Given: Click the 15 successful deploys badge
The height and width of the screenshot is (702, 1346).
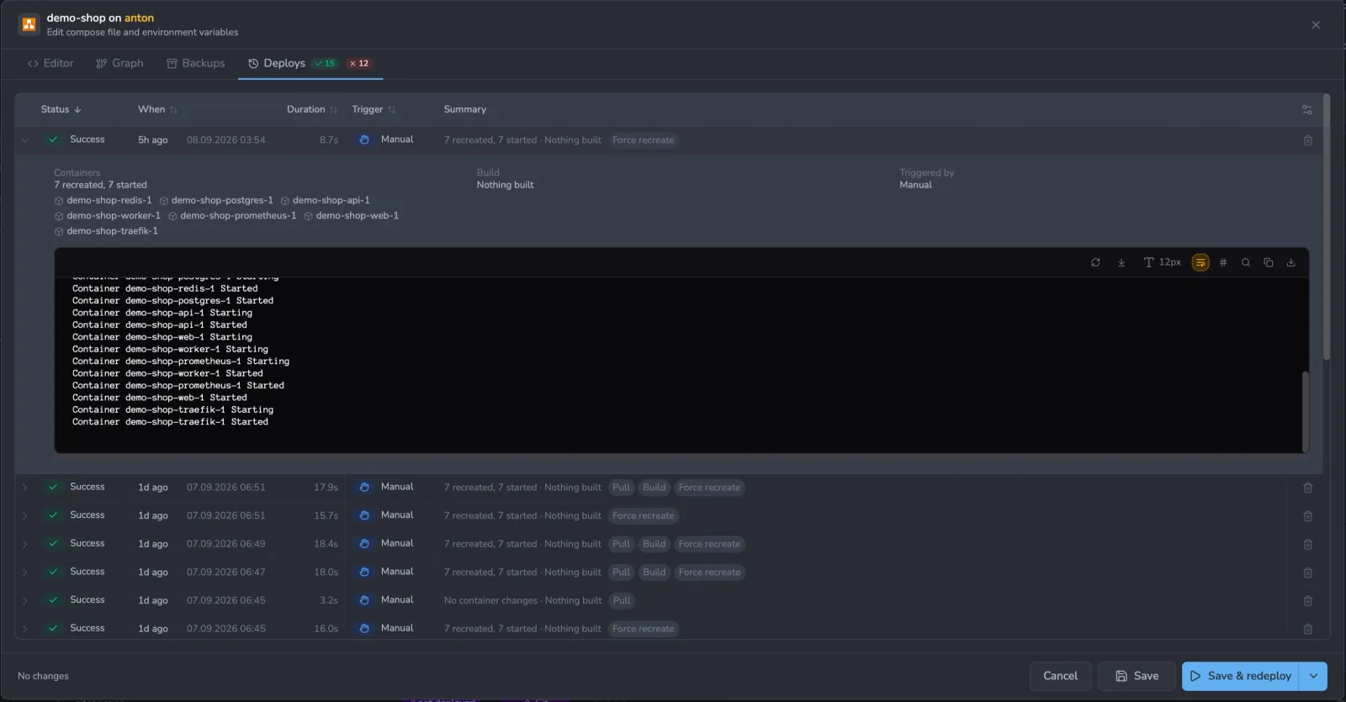Looking at the screenshot, I should click(326, 63).
